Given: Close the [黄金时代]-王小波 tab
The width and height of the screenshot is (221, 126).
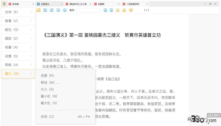Looking at the screenshot, I should pyautogui.click(x=90, y=4).
